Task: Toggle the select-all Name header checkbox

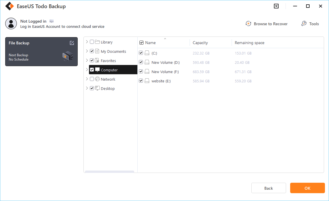Action: coord(141,43)
